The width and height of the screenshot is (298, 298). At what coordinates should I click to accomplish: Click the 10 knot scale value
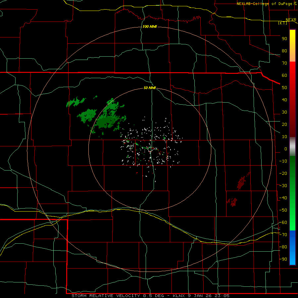point(284,137)
